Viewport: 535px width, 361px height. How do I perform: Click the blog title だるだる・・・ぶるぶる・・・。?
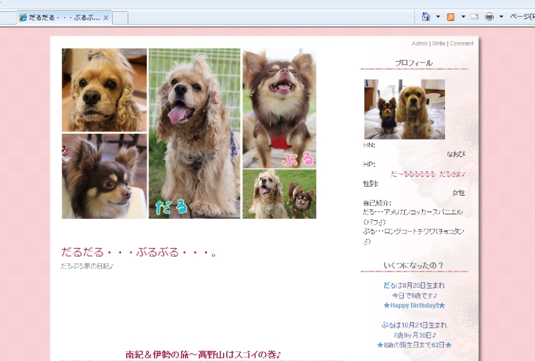coord(139,252)
